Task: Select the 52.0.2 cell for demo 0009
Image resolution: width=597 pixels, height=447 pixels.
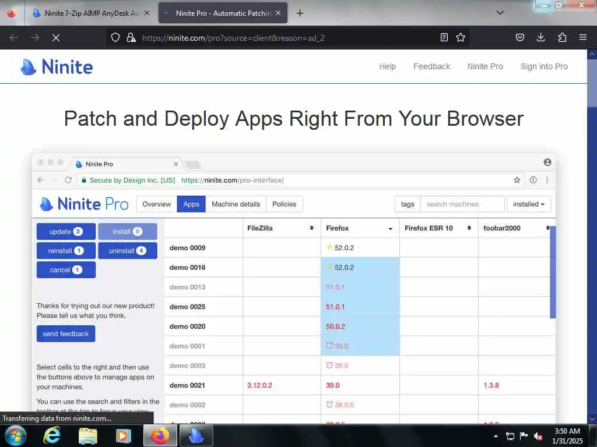Action: pyautogui.click(x=360, y=248)
